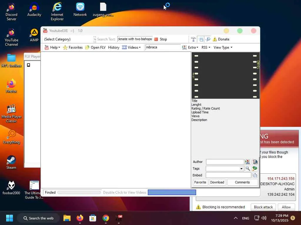Expand the Extra dropdown menu
Screen dimensions: 301x225
(197, 47)
